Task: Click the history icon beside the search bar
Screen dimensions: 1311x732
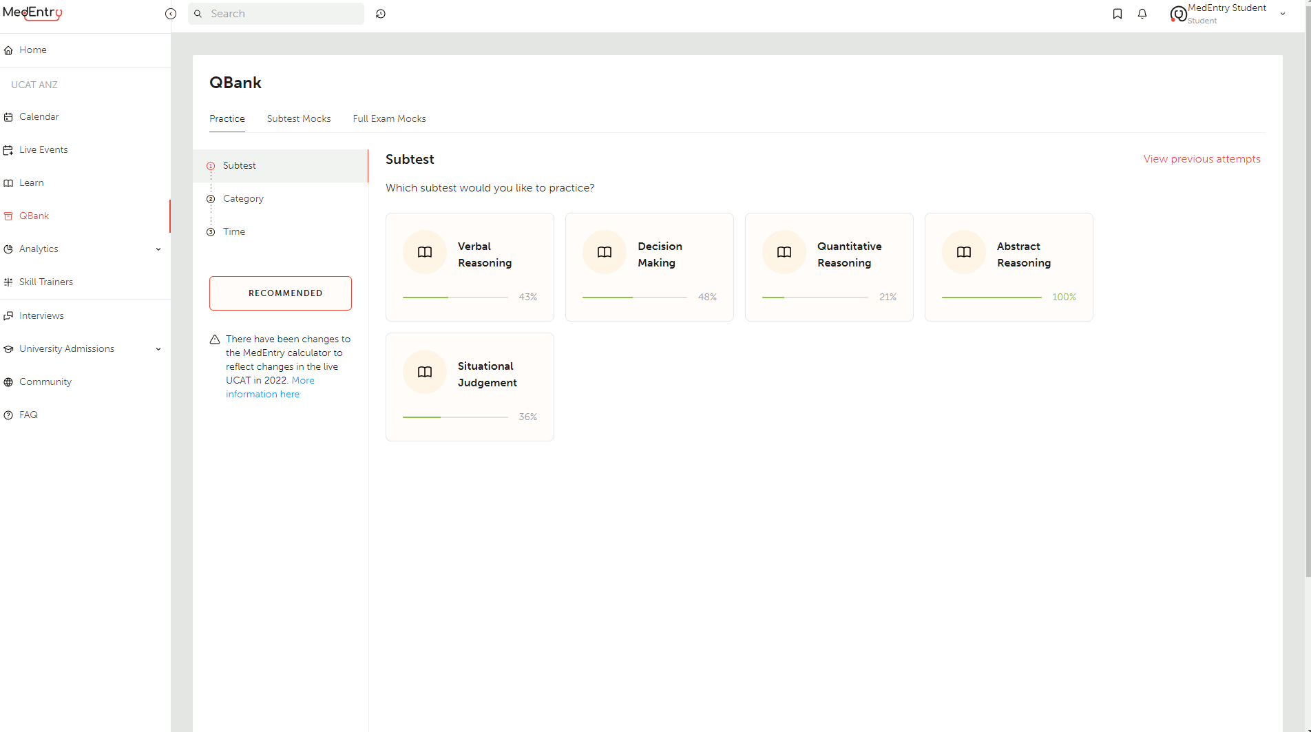Action: pos(381,13)
